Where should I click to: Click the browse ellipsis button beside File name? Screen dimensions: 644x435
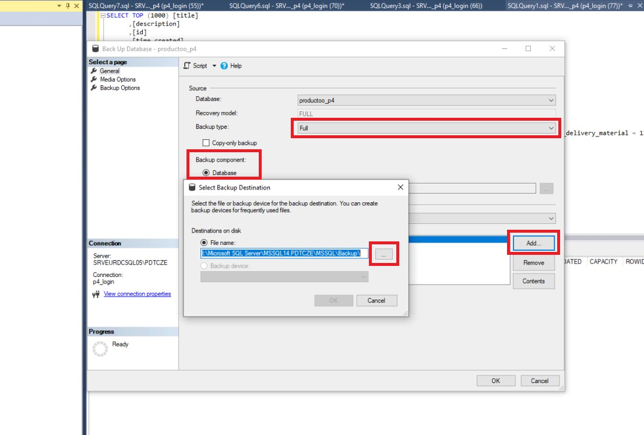click(x=383, y=254)
